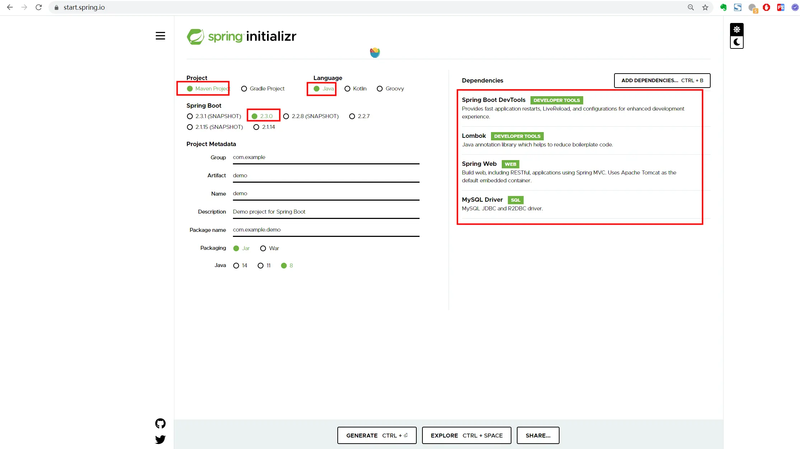The width and height of the screenshot is (800, 449).
Task: Click the Spring Web dependency entry
Action: click(x=479, y=164)
